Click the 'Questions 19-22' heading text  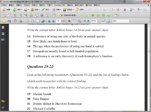click(x=40, y=67)
